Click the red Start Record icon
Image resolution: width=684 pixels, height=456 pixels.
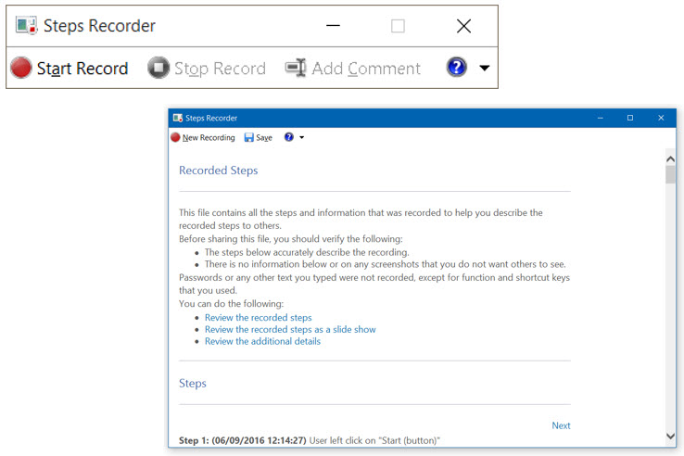(21, 68)
